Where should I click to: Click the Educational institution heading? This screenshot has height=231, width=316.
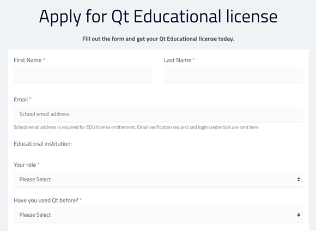[42, 144]
